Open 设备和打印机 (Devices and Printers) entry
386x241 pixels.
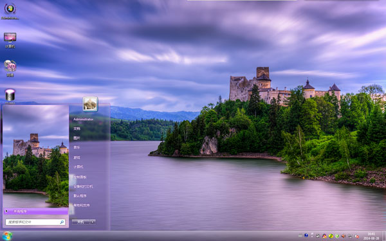tap(83, 186)
